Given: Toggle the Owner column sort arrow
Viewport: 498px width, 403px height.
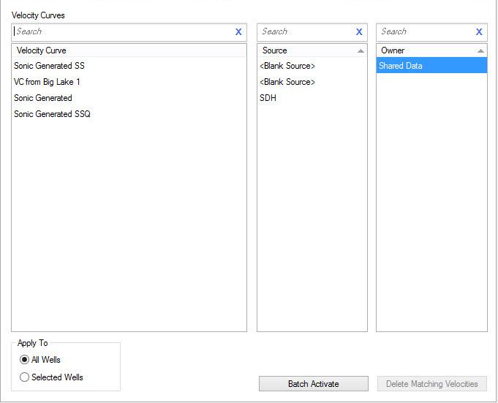Looking at the screenshot, I should click(480, 51).
